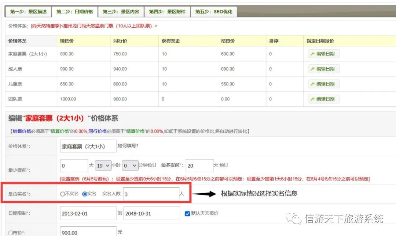The width and height of the screenshot is (396, 236).
Task: Open 第四步：景区附件 tab
Action: pyautogui.click(x=167, y=12)
